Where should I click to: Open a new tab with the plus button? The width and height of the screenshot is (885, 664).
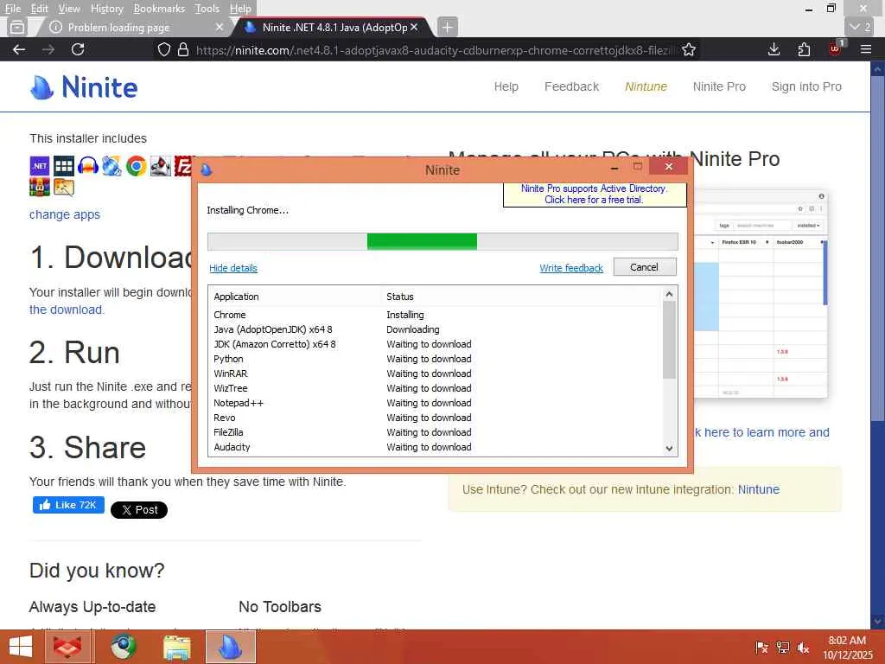(447, 27)
